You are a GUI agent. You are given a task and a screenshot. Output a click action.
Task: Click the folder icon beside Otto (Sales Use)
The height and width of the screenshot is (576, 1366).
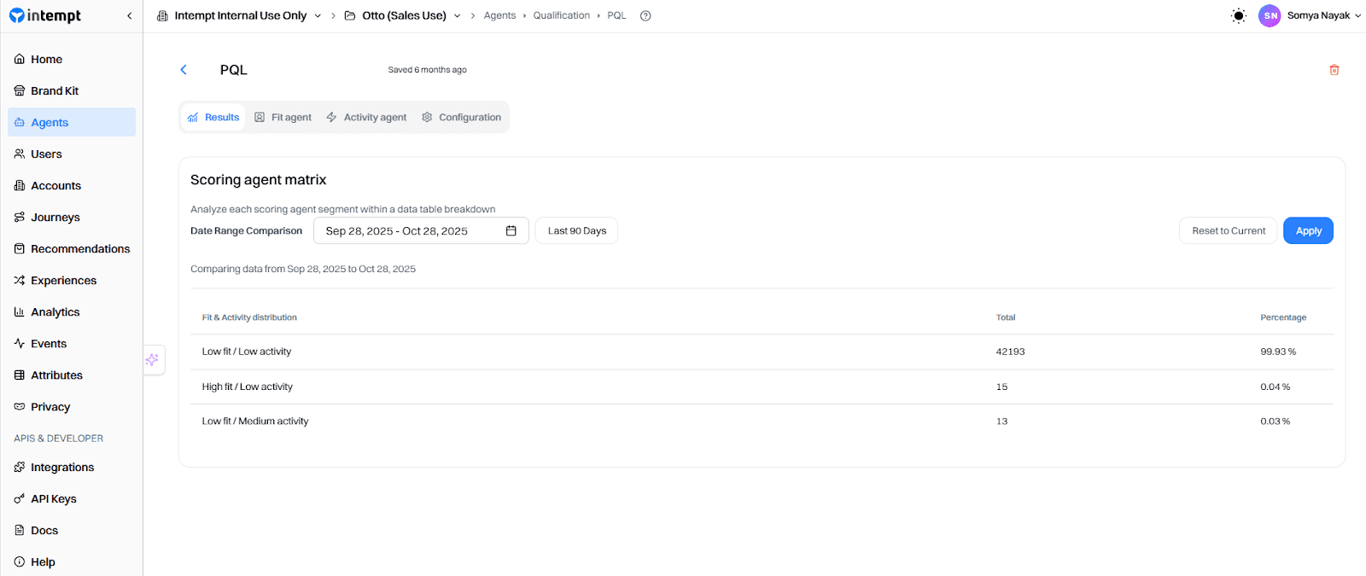click(350, 15)
